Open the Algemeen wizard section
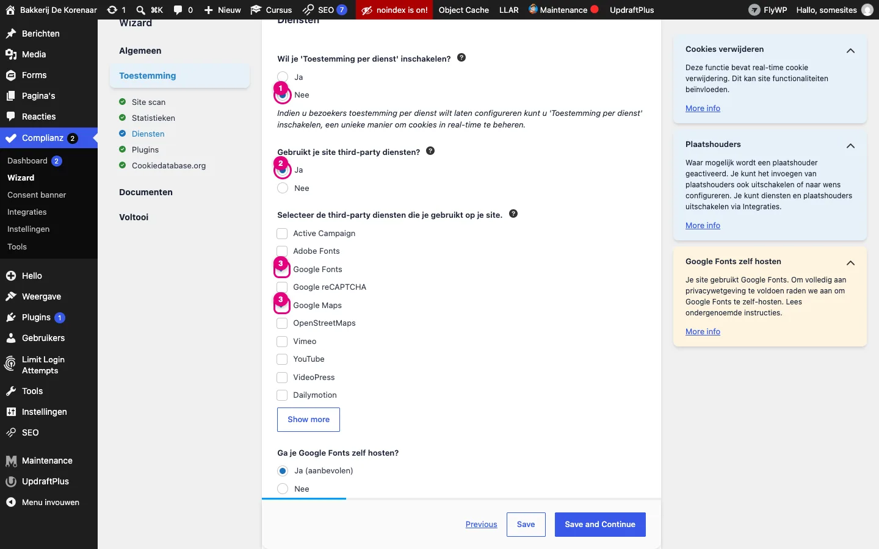Image resolution: width=879 pixels, height=549 pixels. click(140, 51)
